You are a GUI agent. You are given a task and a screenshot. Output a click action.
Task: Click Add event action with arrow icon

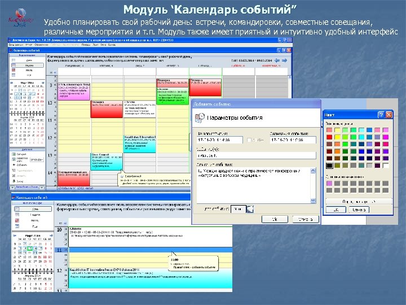(x=20, y=165)
